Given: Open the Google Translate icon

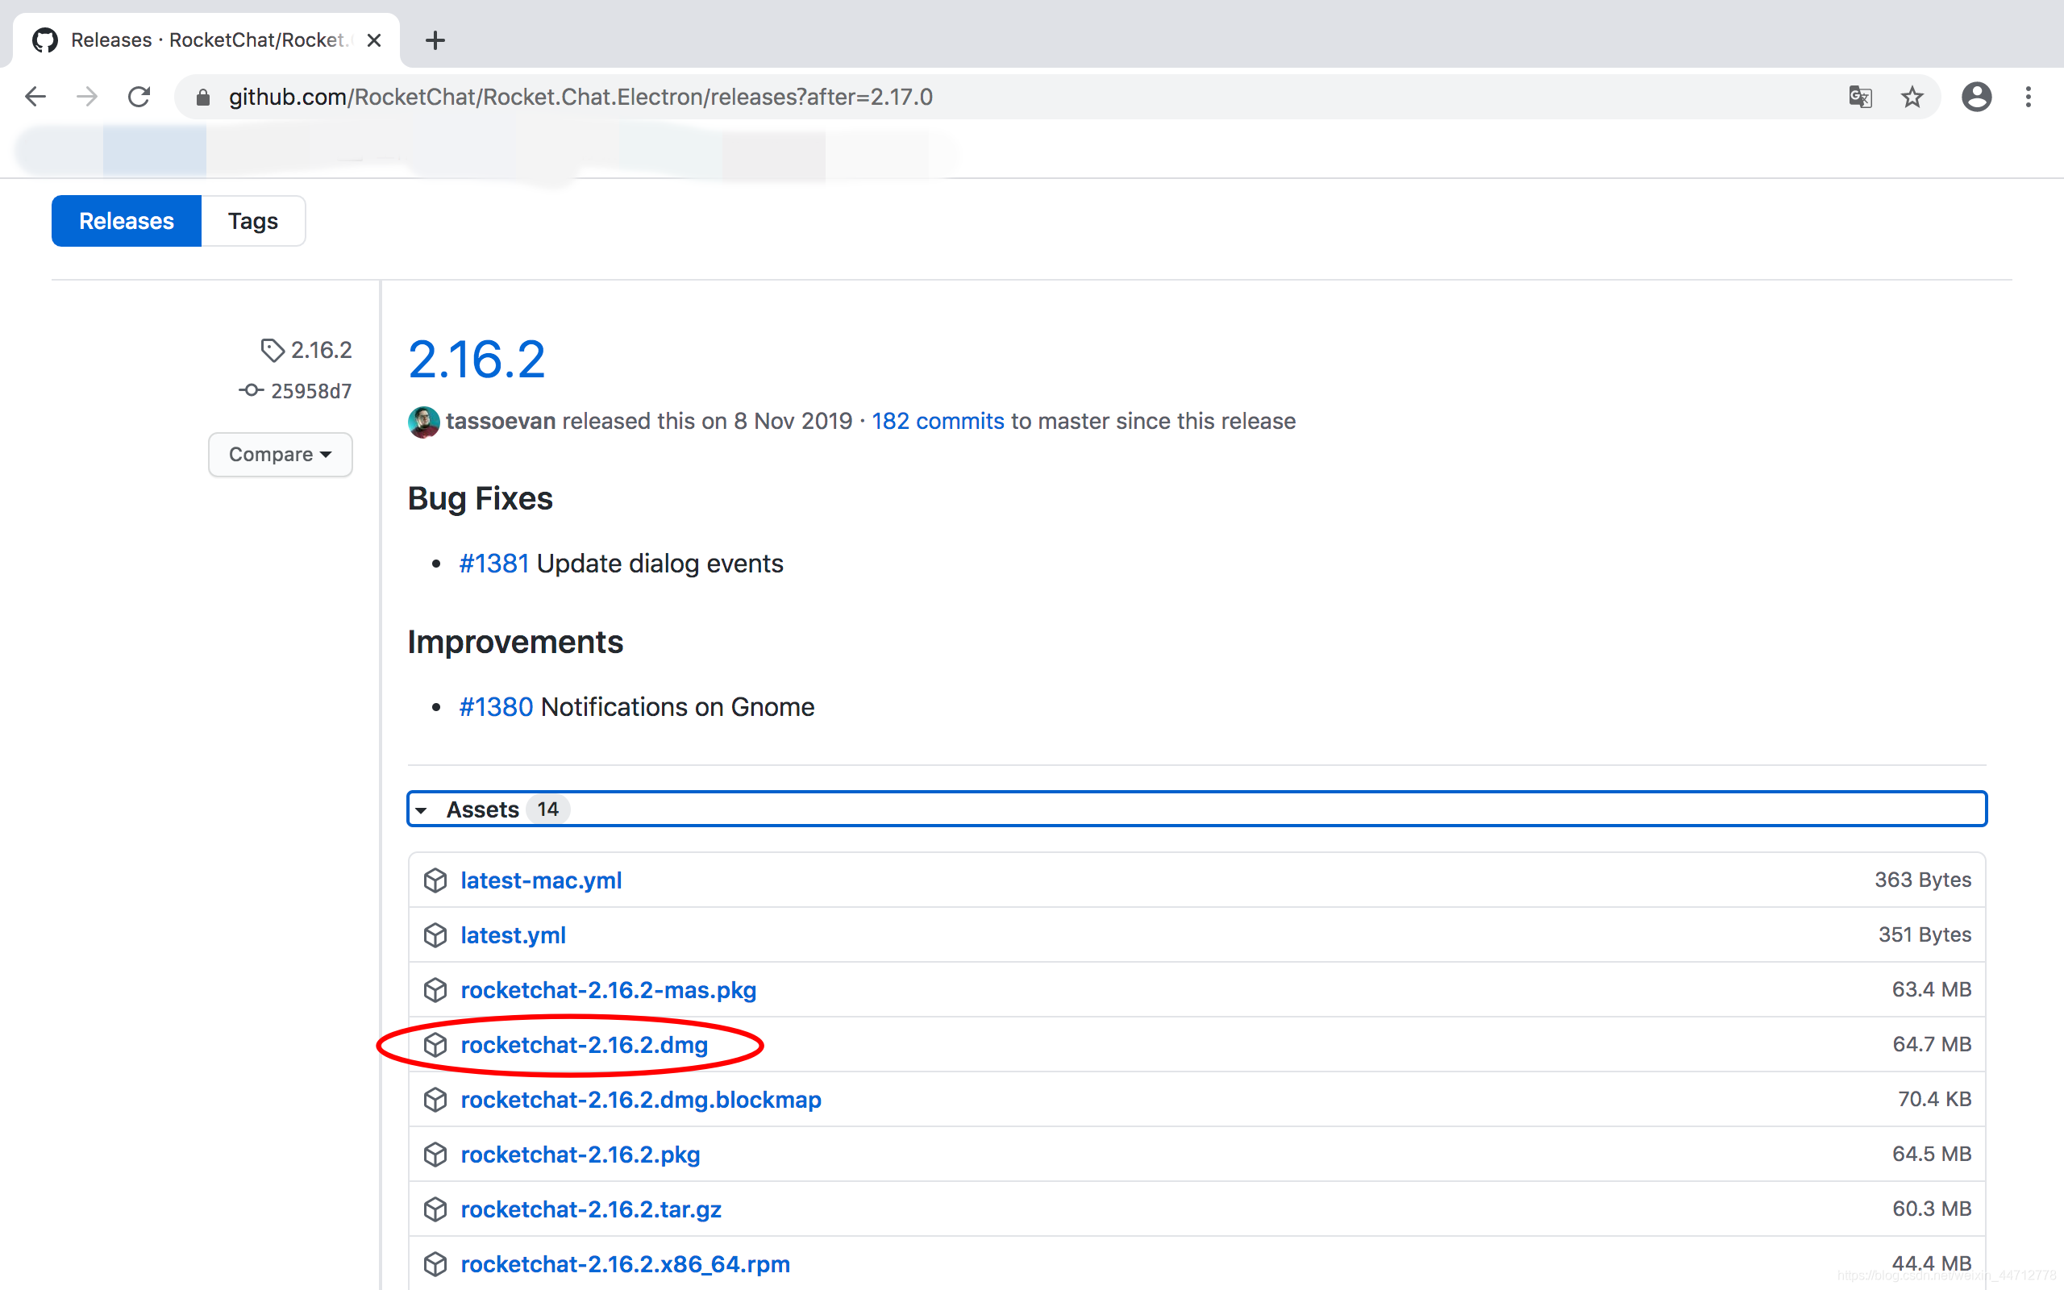Looking at the screenshot, I should pyautogui.click(x=1860, y=97).
